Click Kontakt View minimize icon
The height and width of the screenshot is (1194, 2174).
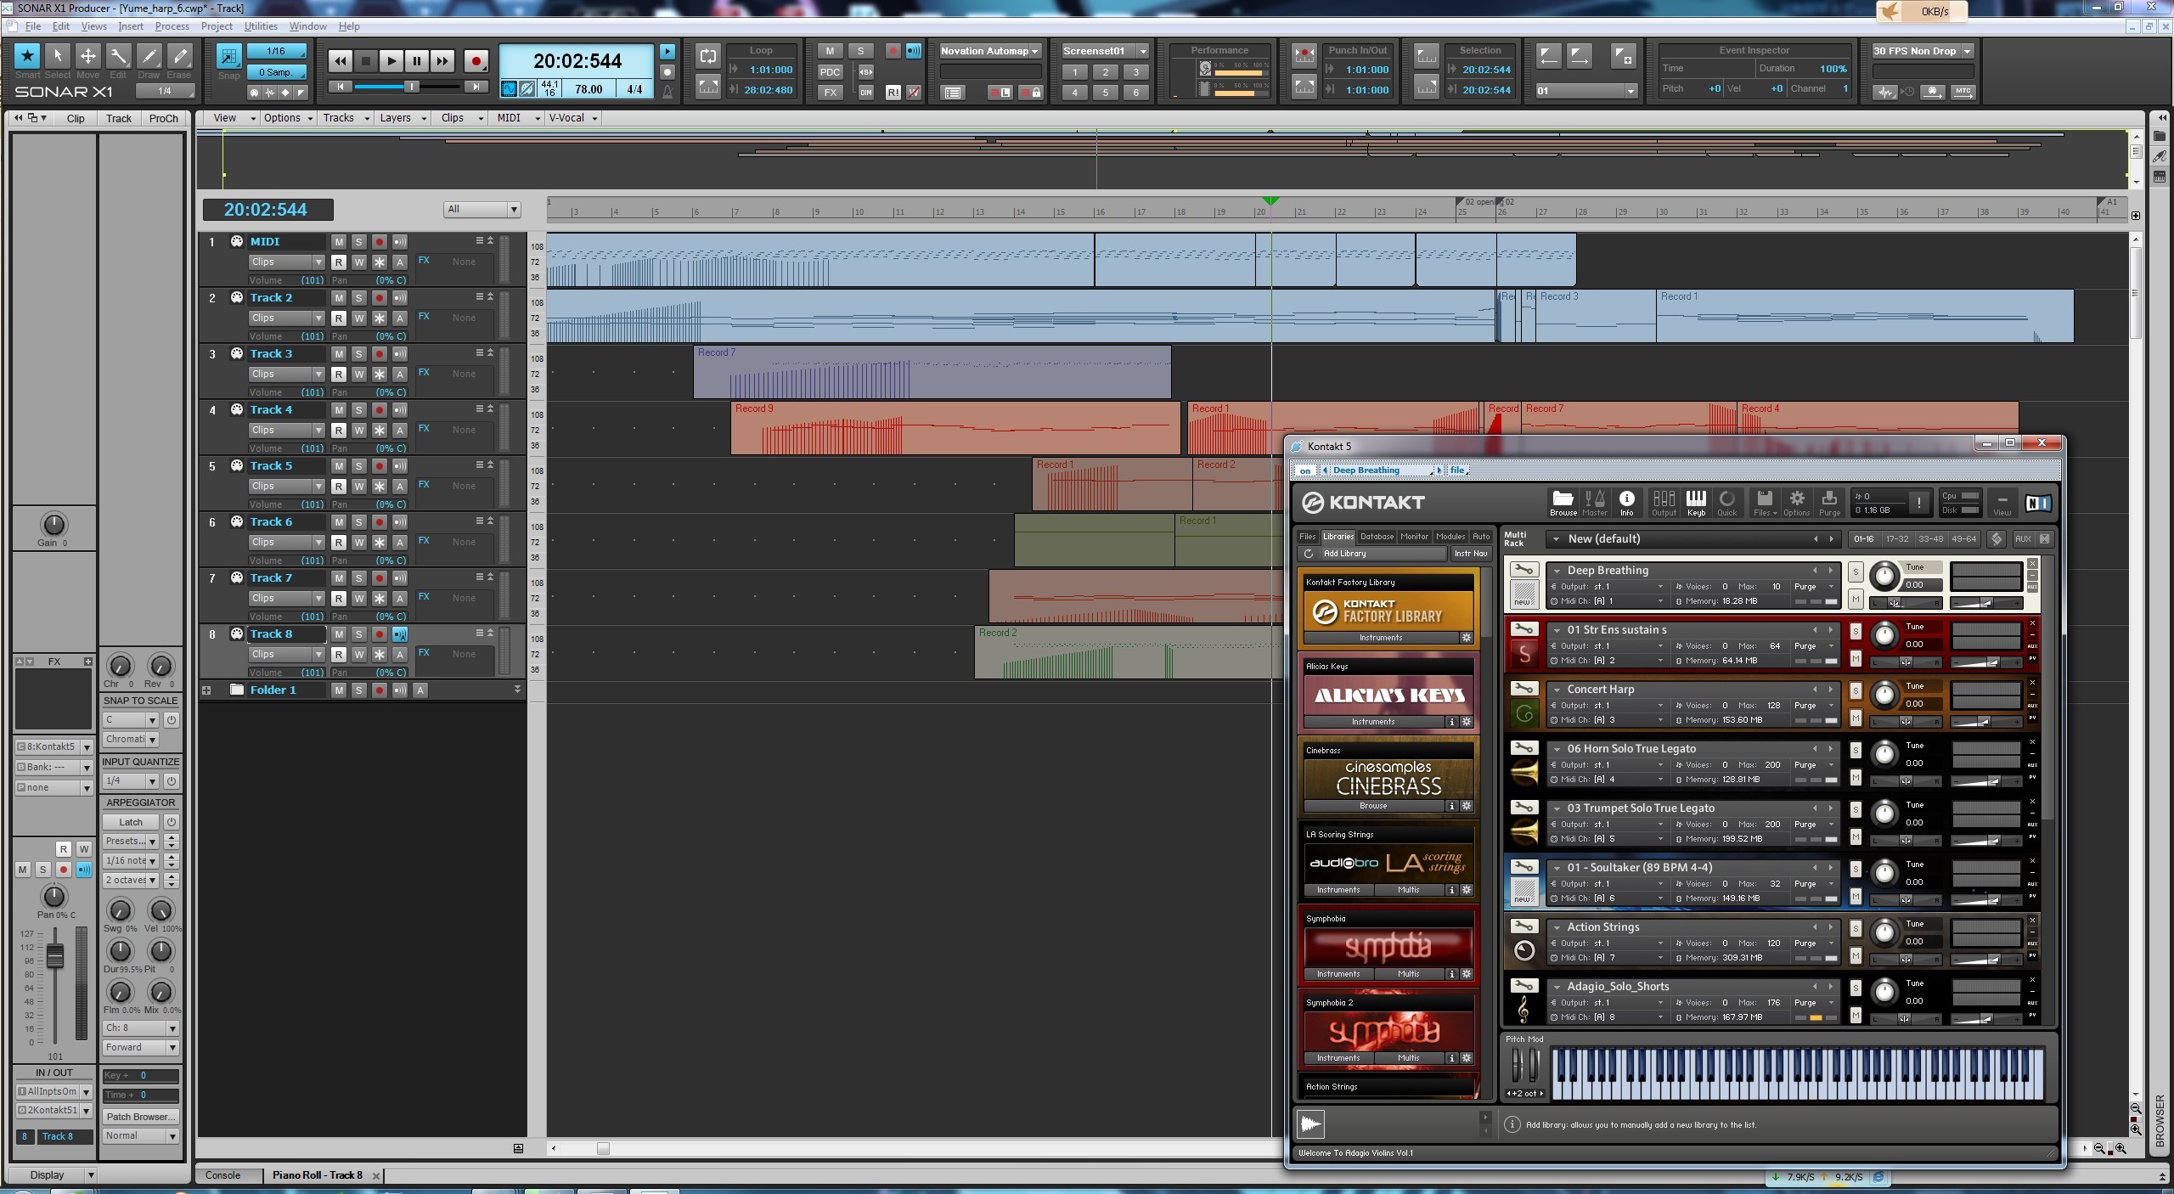pos(2002,503)
